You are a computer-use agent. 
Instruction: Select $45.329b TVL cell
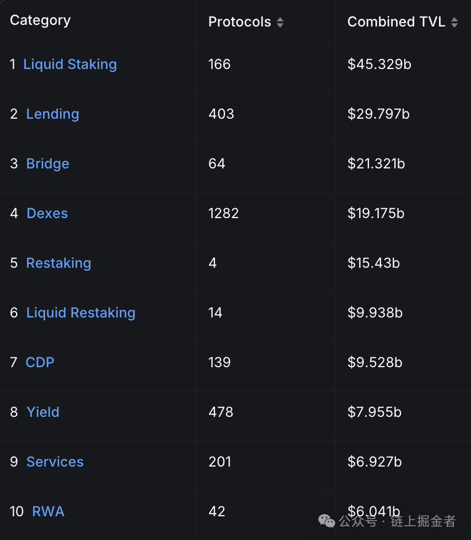point(379,65)
